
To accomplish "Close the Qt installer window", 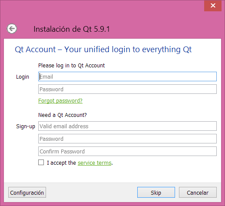I will (x=213, y=6).
